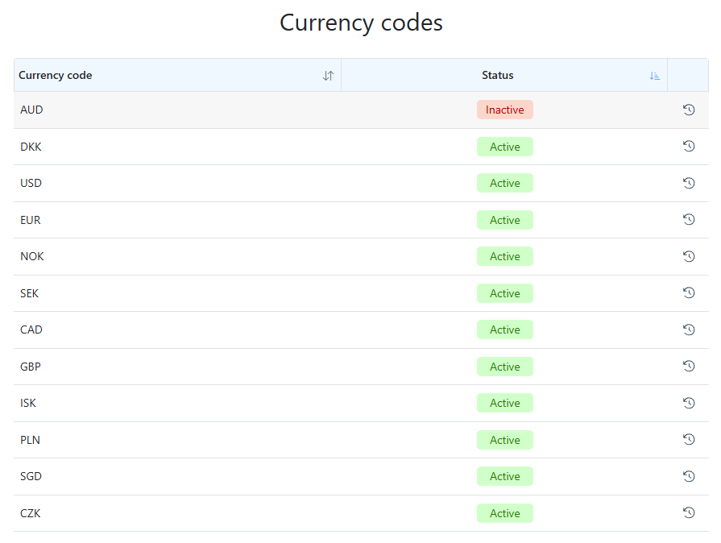Open history for the EUR row

pyautogui.click(x=688, y=219)
